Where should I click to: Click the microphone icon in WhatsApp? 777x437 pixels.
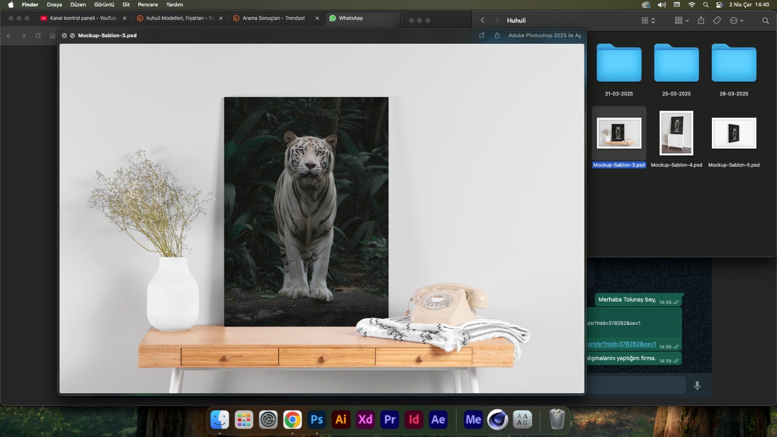click(697, 386)
